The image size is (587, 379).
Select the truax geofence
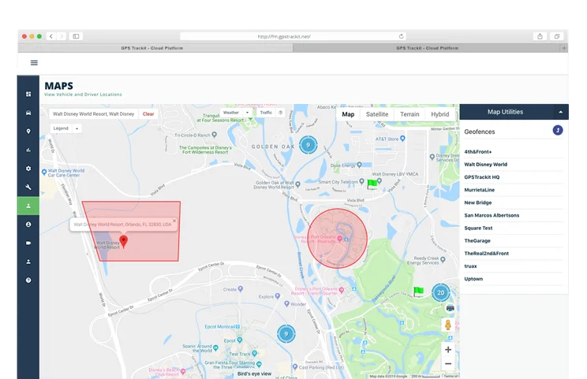pyautogui.click(x=514, y=266)
